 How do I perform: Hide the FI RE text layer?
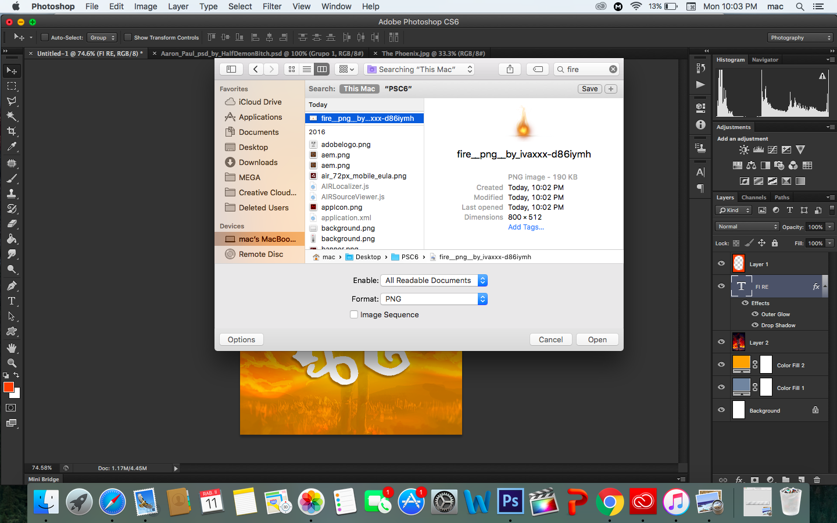pos(721,286)
